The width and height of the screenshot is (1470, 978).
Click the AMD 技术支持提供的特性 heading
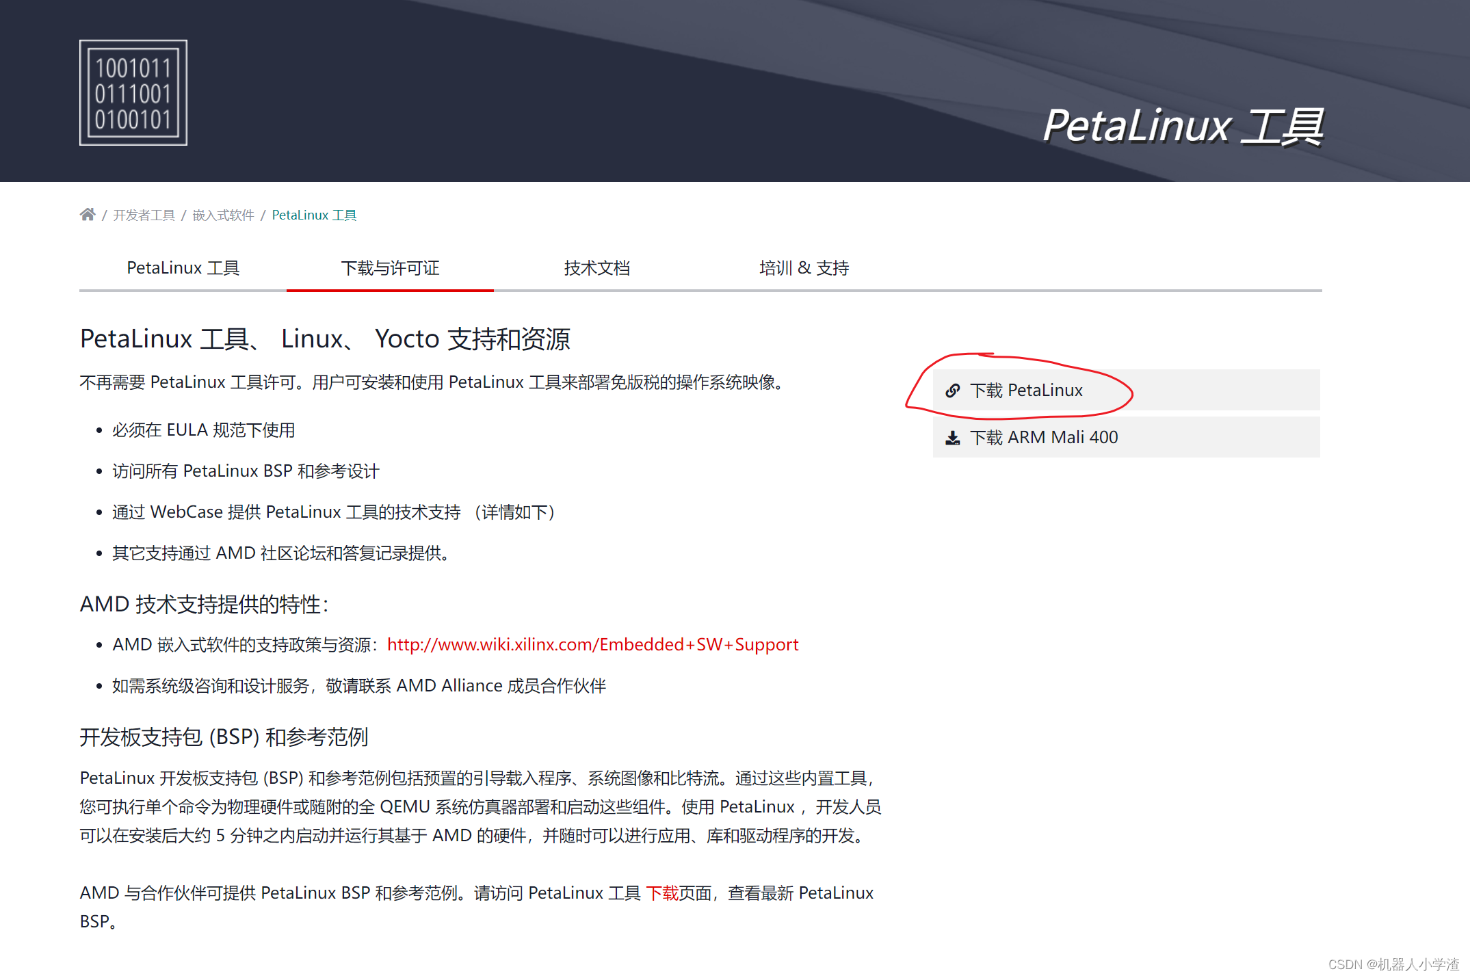(x=204, y=605)
